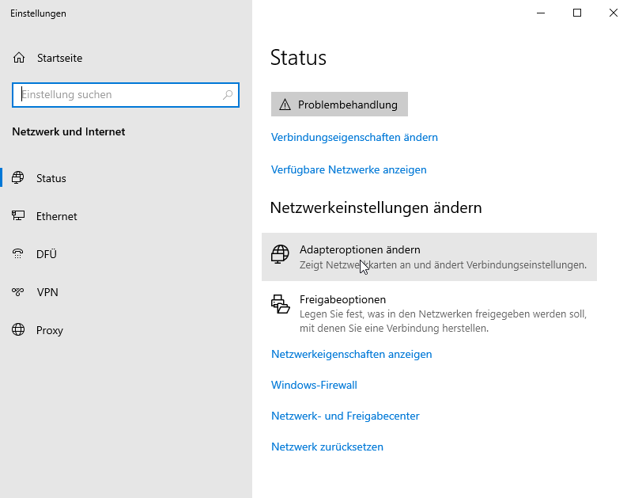The image size is (627, 498).
Task: Click the Freigabeoptionen printer icon
Action: click(281, 304)
